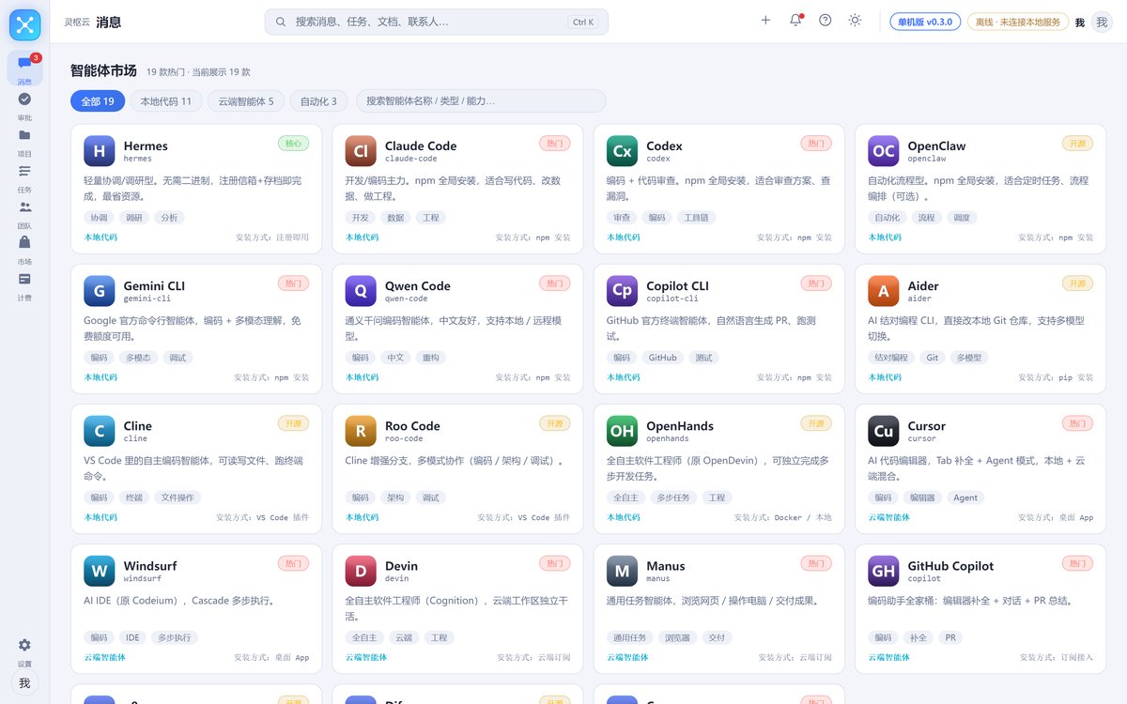Screen dimensions: 1127x704
Task: Click the Windsurf W icon
Action: [100, 571]
